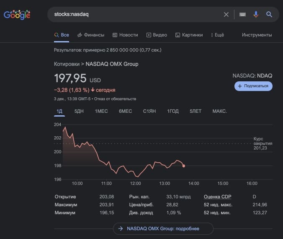Select the 6МЕС chart range
The image size is (283, 239).
(x=125, y=111)
